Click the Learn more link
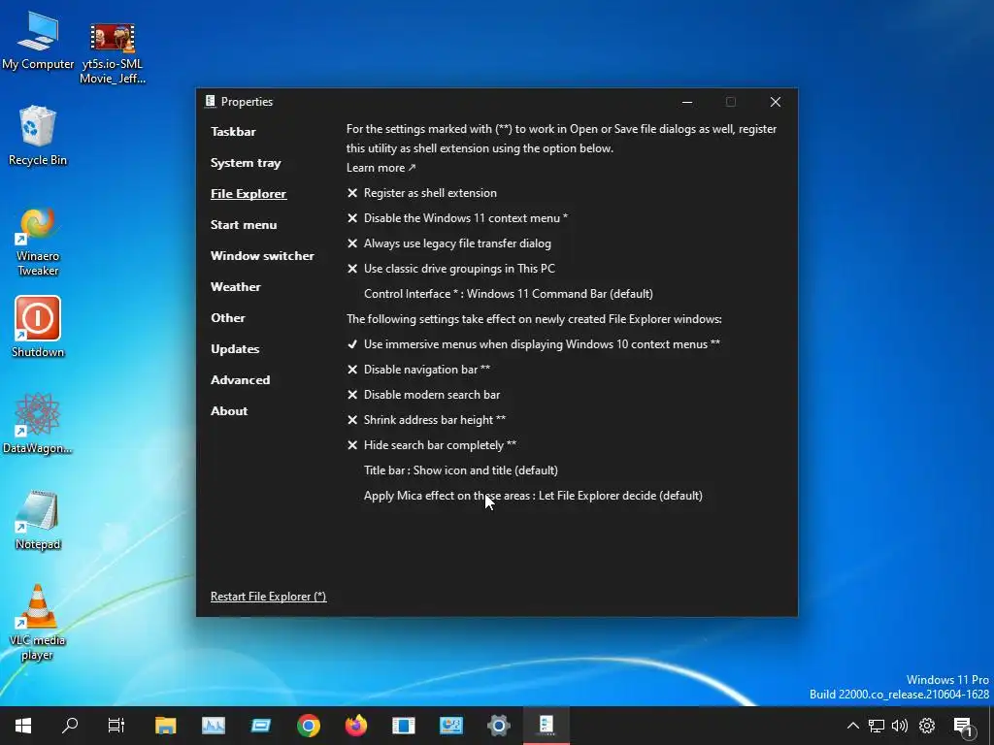 pos(381,168)
